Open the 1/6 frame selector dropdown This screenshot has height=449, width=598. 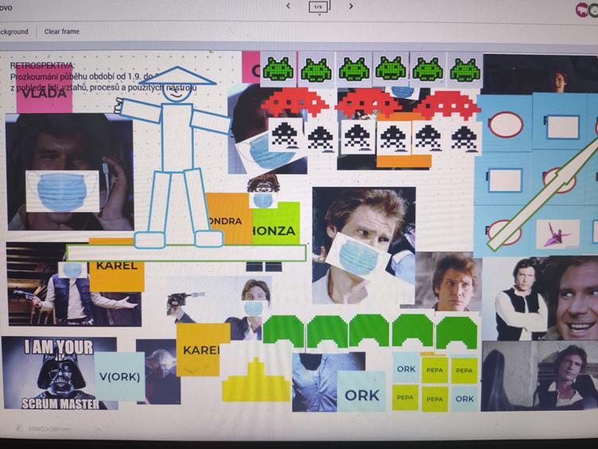(319, 7)
